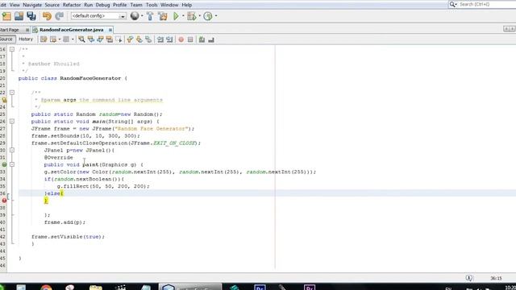Image resolution: width=516 pixels, height=290 pixels.
Task: Collapse the code fold at line 16 comment
Action: click(x=12, y=49)
